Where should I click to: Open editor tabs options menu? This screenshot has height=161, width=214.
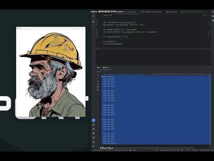pos(209,12)
